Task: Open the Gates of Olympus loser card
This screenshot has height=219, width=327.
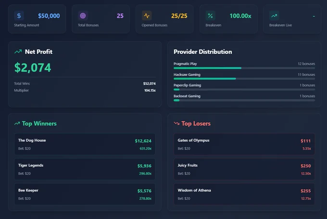Action: pos(244,144)
